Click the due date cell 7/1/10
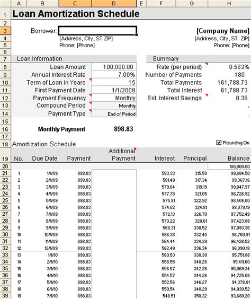This screenshot has width=251, height=299. click(x=52, y=296)
